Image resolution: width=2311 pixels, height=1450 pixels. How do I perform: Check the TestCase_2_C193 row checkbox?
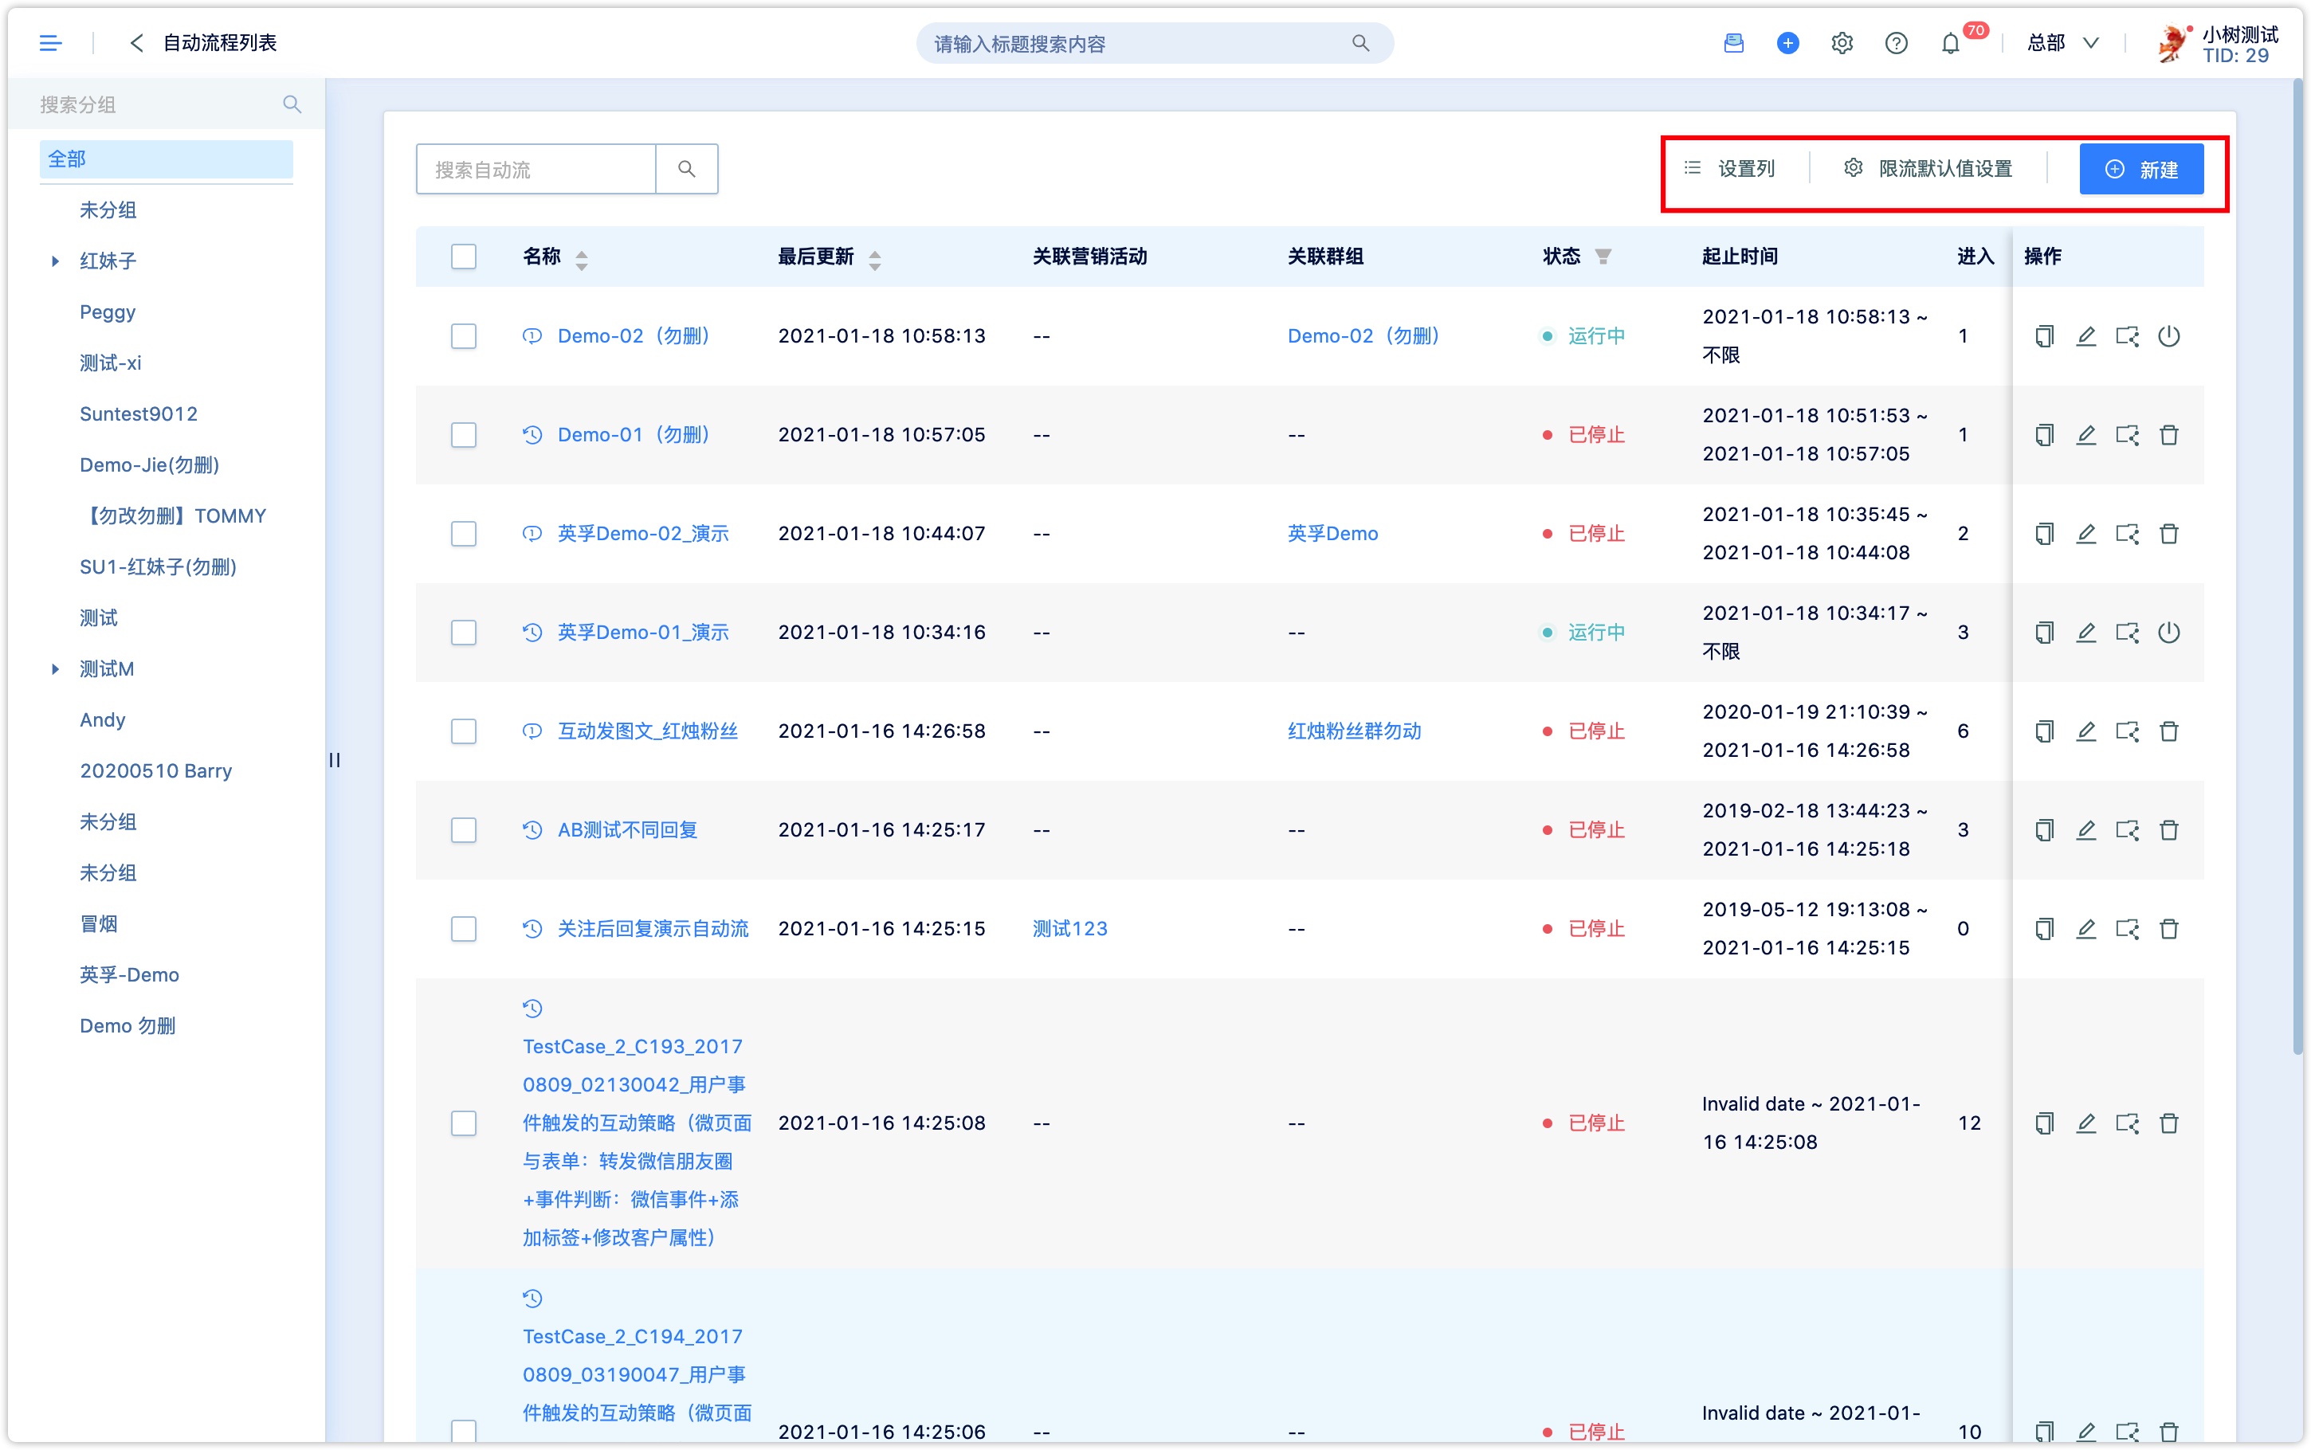(463, 1123)
